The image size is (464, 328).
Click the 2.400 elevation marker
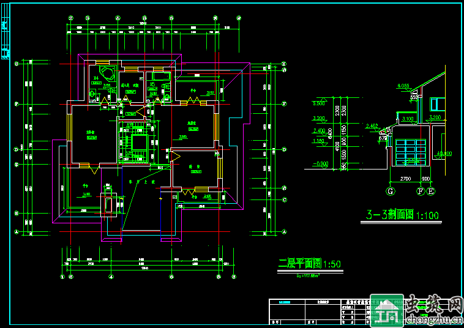point(318,131)
